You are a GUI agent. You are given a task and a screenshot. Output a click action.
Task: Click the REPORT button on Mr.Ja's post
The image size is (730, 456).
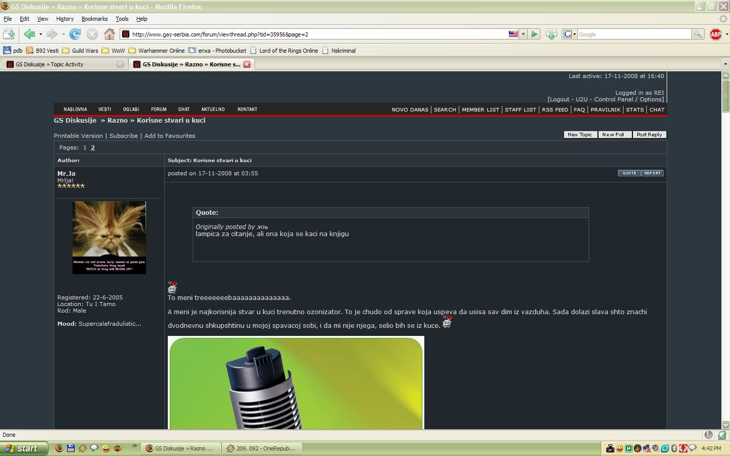[652, 173]
